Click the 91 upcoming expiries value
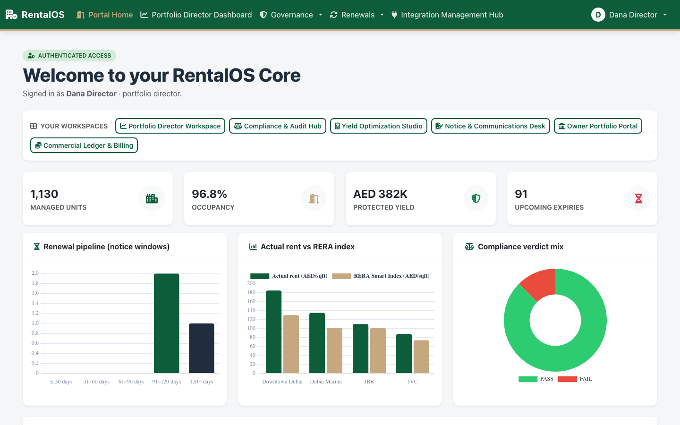 [521, 194]
